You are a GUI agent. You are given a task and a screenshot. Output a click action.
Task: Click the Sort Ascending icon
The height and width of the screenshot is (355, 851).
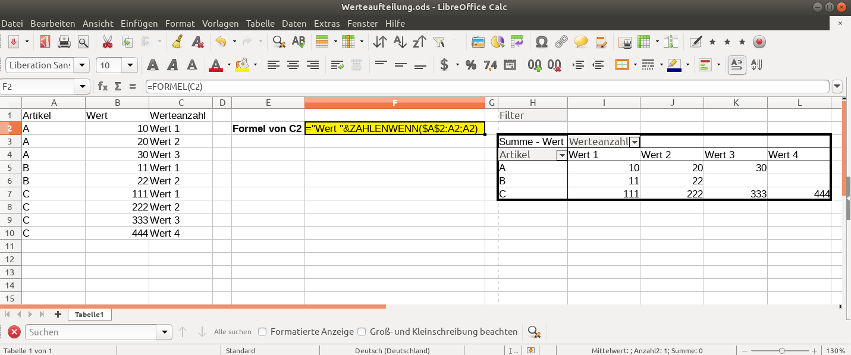(400, 42)
